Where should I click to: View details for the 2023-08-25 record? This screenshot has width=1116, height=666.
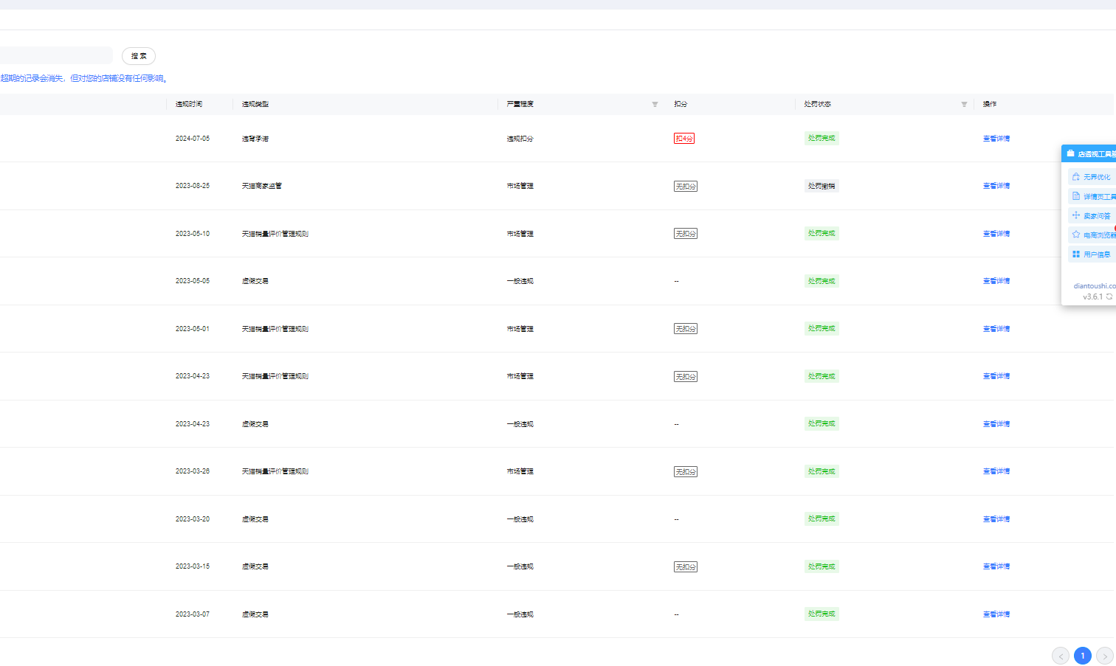click(x=996, y=186)
